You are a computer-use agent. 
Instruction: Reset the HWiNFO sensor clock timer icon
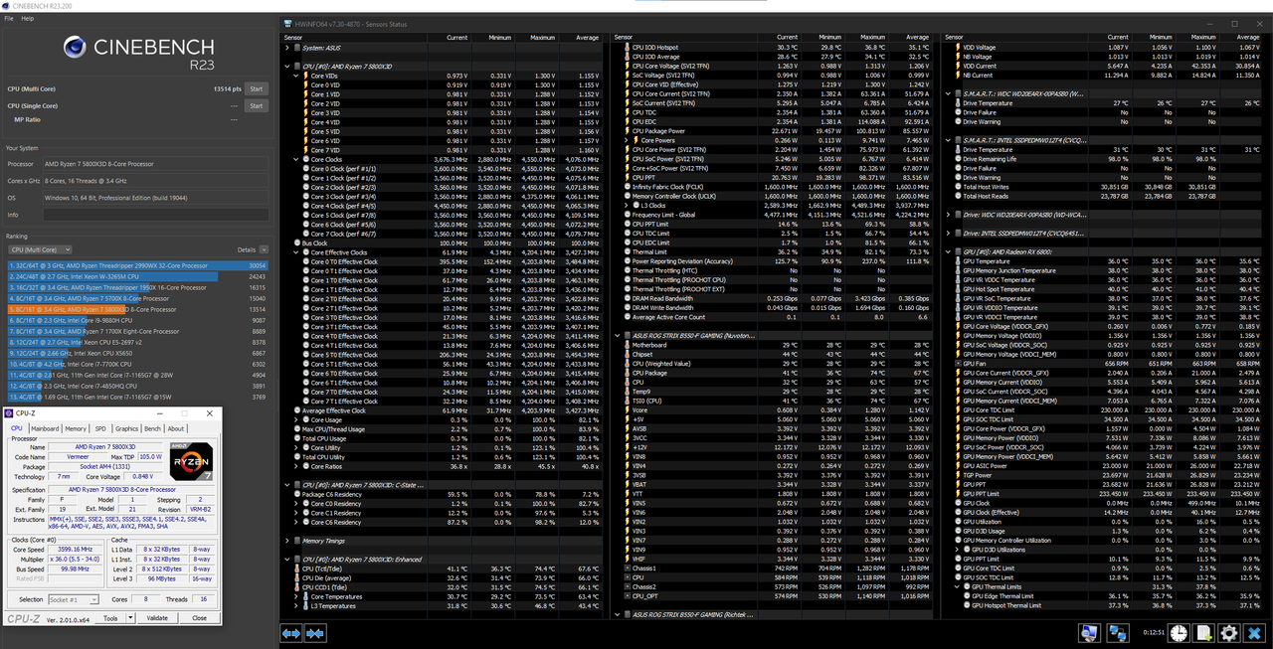[x=1180, y=633]
